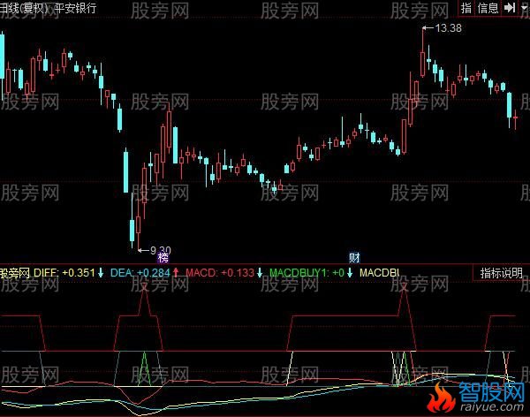Click the jump-to-end arrow icon
This screenshot has width=530, height=417.
[x=510, y=7]
